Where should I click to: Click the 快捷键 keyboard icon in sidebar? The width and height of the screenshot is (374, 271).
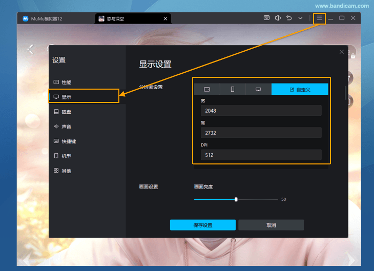56,141
